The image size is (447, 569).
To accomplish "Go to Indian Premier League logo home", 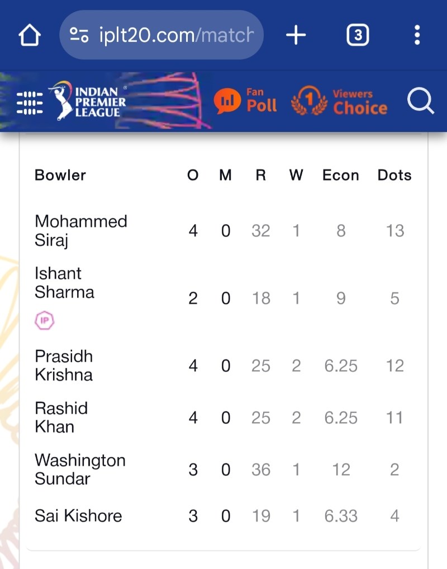I will coord(88,101).
